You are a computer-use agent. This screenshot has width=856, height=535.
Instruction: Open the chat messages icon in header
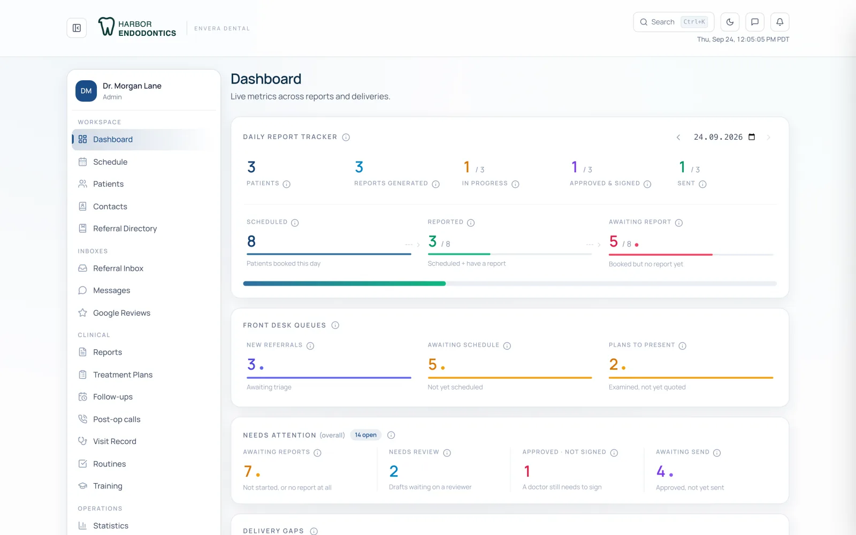pos(755,22)
